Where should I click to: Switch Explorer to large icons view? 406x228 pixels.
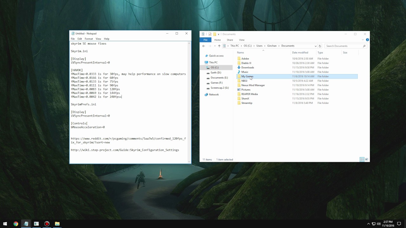tap(367, 160)
